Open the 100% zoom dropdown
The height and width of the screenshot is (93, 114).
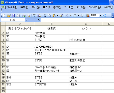100,15
